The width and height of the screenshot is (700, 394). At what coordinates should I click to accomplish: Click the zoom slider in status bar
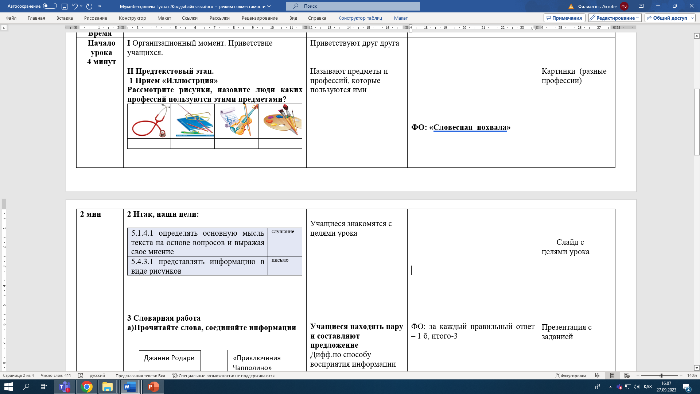661,375
